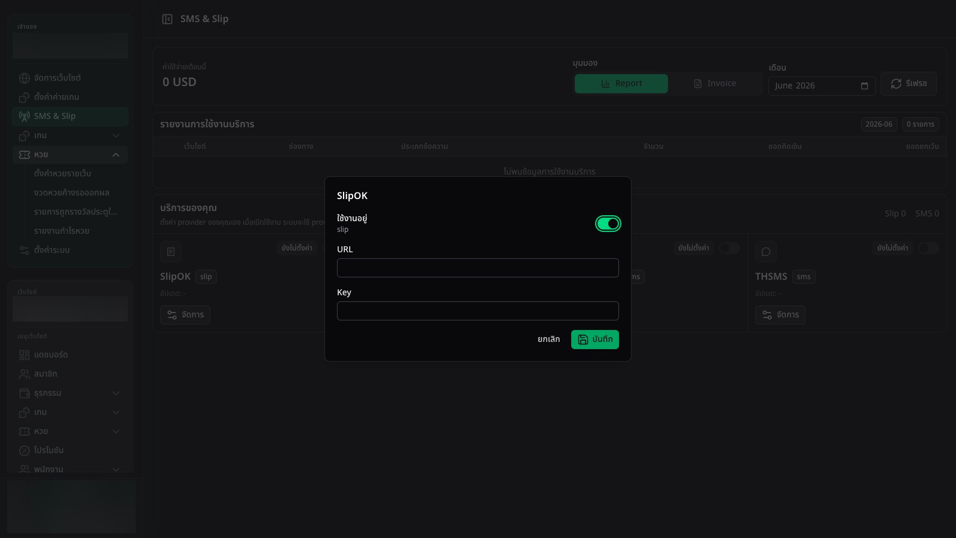956x538 pixels.
Task: Open จัดการ for the THSMS card
Action: 780,315
